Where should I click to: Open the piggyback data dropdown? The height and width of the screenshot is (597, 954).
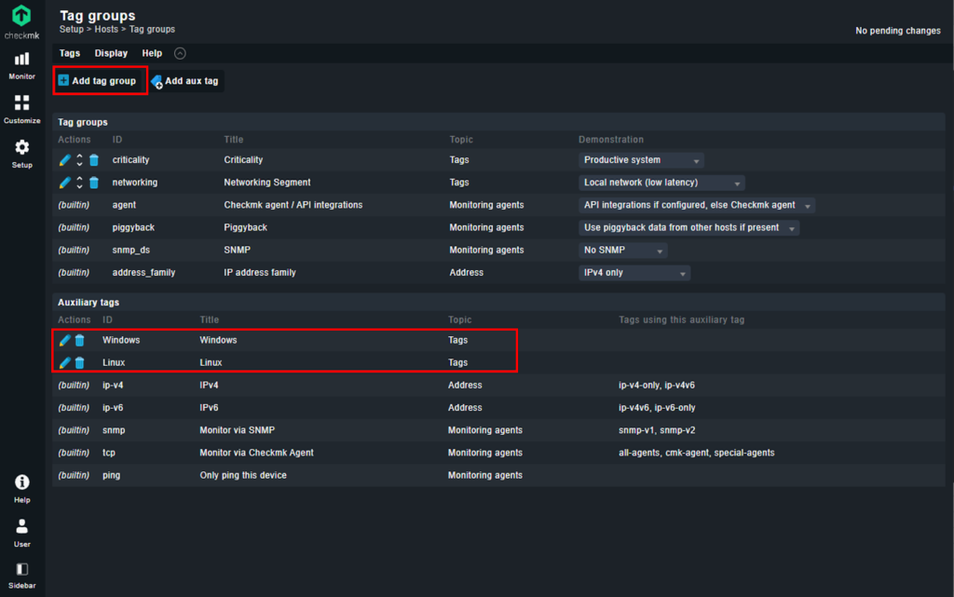(x=688, y=227)
